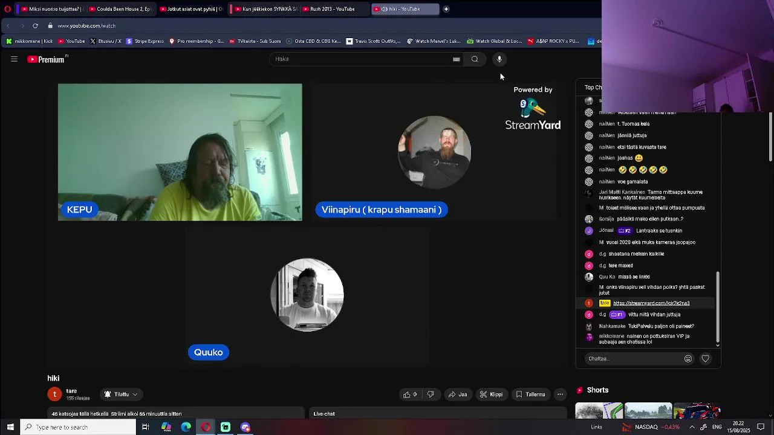This screenshot has width=774, height=435.
Task: Go to YouTube Premium home logo
Action: point(46,59)
